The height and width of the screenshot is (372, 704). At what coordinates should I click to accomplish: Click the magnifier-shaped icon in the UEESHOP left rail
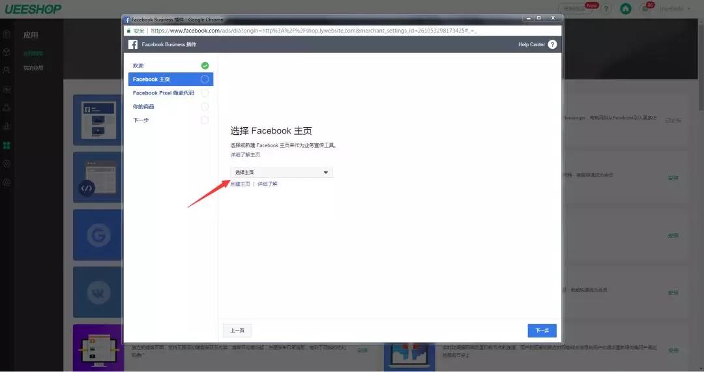(7, 70)
